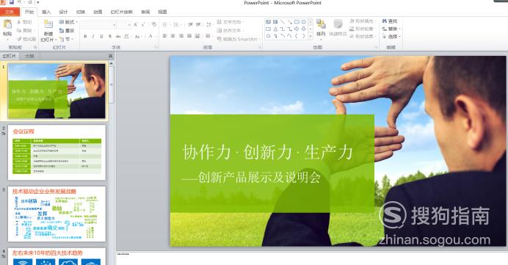Open the Font Color picker

151,36
